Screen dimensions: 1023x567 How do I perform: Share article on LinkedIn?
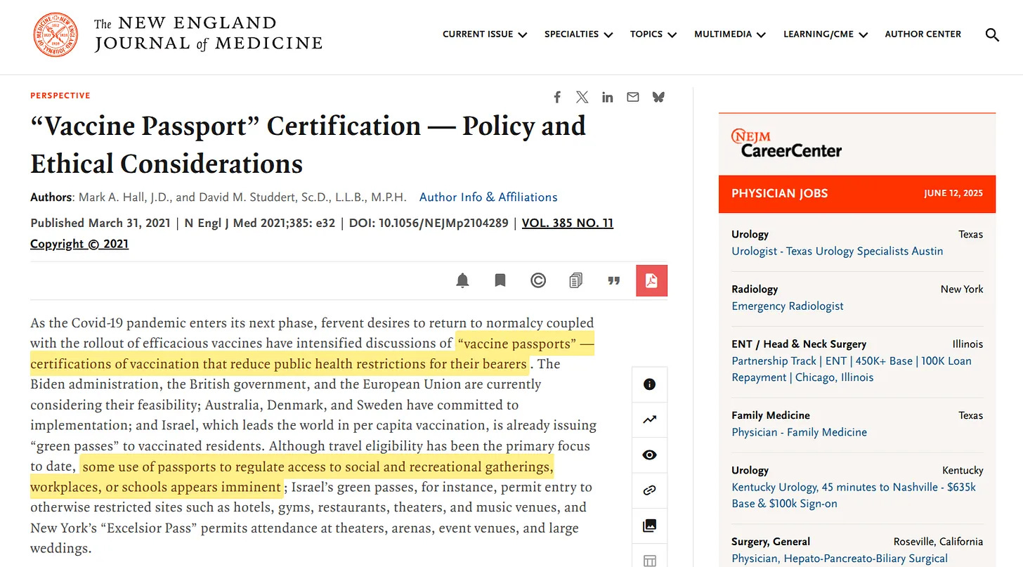(608, 97)
